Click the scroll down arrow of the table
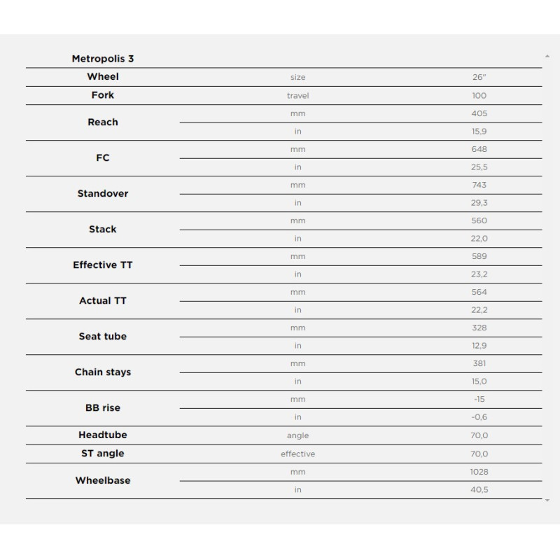Image resolution: width=560 pixels, height=560 pixels. pos(547,501)
